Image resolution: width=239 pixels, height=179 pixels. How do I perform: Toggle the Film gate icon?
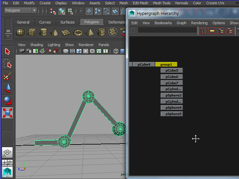tap(72, 51)
